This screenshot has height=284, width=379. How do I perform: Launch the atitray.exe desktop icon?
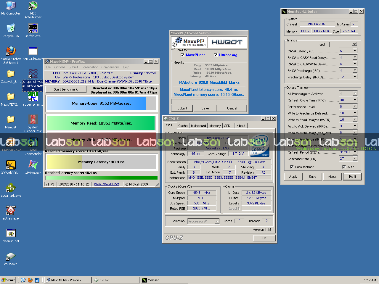tap(11, 213)
